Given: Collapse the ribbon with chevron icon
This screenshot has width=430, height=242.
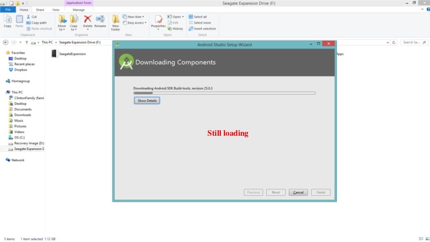Looking at the screenshot, I should [422, 9].
